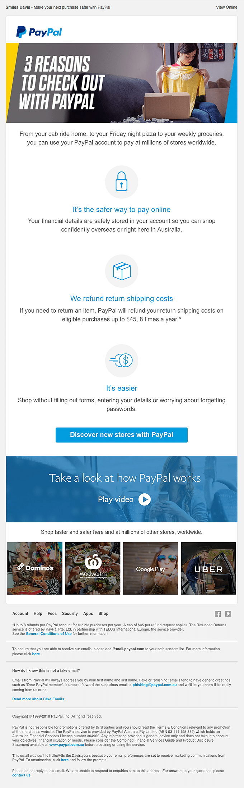Open the Facebook icon in the footer
Image resolution: width=244 pixels, height=788 pixels.
(x=218, y=614)
